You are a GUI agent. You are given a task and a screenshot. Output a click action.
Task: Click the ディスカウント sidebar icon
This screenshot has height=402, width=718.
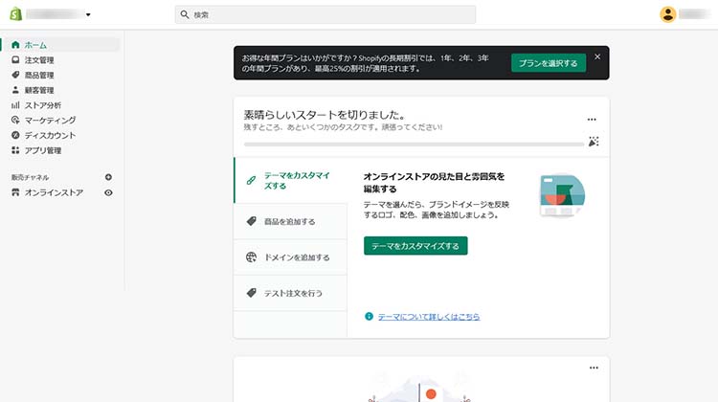pyautogui.click(x=15, y=135)
